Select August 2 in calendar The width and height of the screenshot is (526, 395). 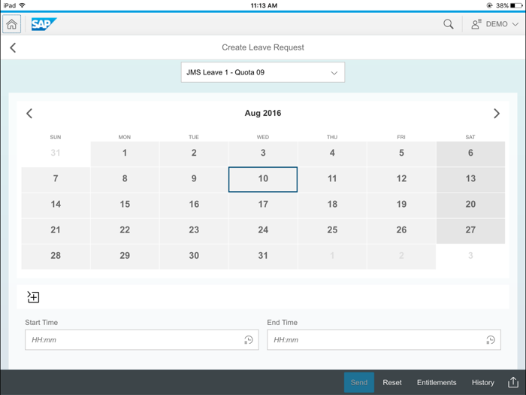pyautogui.click(x=194, y=153)
